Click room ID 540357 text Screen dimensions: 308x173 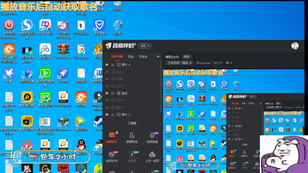(x=218, y=63)
